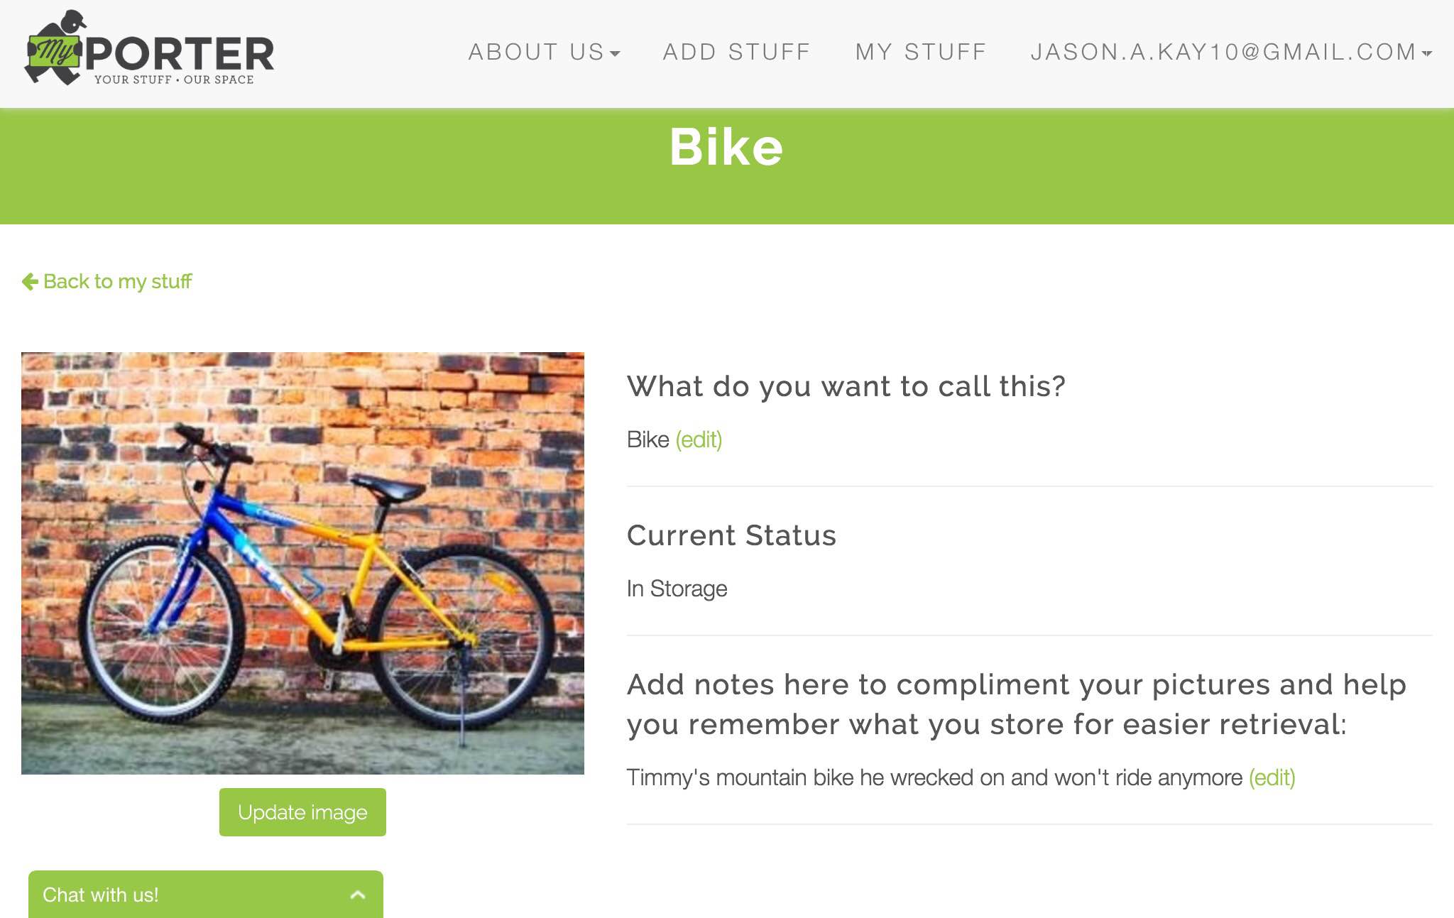Follow the Back to my stuff link
Screen dimensions: 1454x918
[x=117, y=282]
